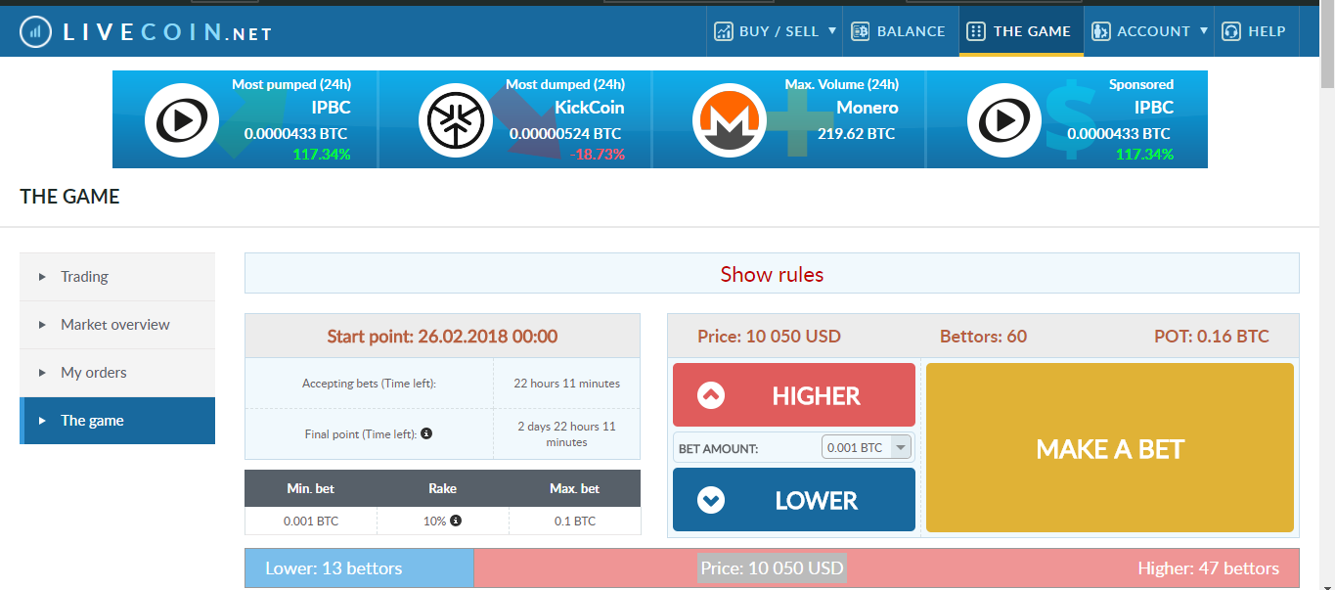Click the MAKE A BET button
Image resolution: width=1335 pixels, height=590 pixels.
click(x=1110, y=448)
